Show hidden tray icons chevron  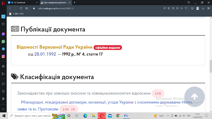[168, 116]
